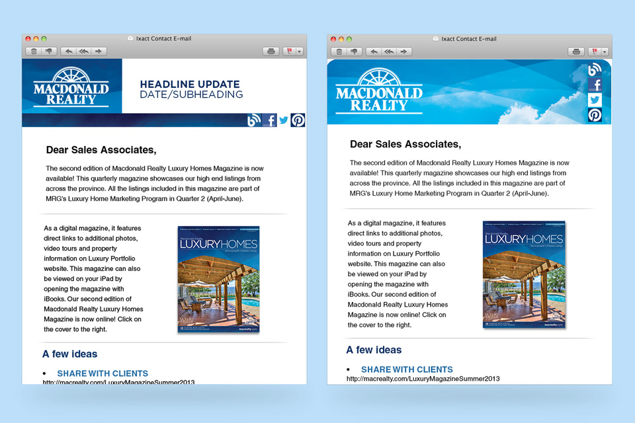The height and width of the screenshot is (423, 635).
Task: Click the trash delete icon in right window
Action: [339, 52]
